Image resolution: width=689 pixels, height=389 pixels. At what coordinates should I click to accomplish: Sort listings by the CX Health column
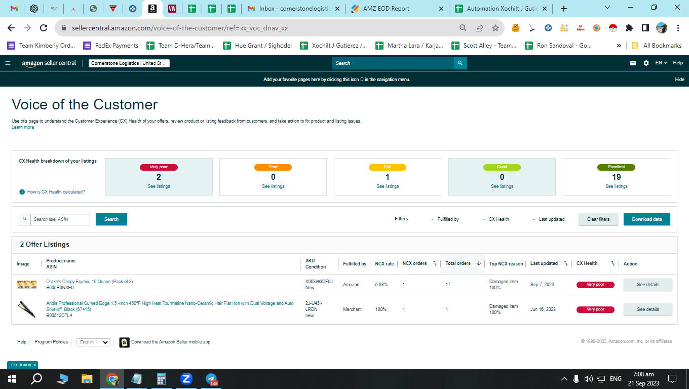pos(613,263)
